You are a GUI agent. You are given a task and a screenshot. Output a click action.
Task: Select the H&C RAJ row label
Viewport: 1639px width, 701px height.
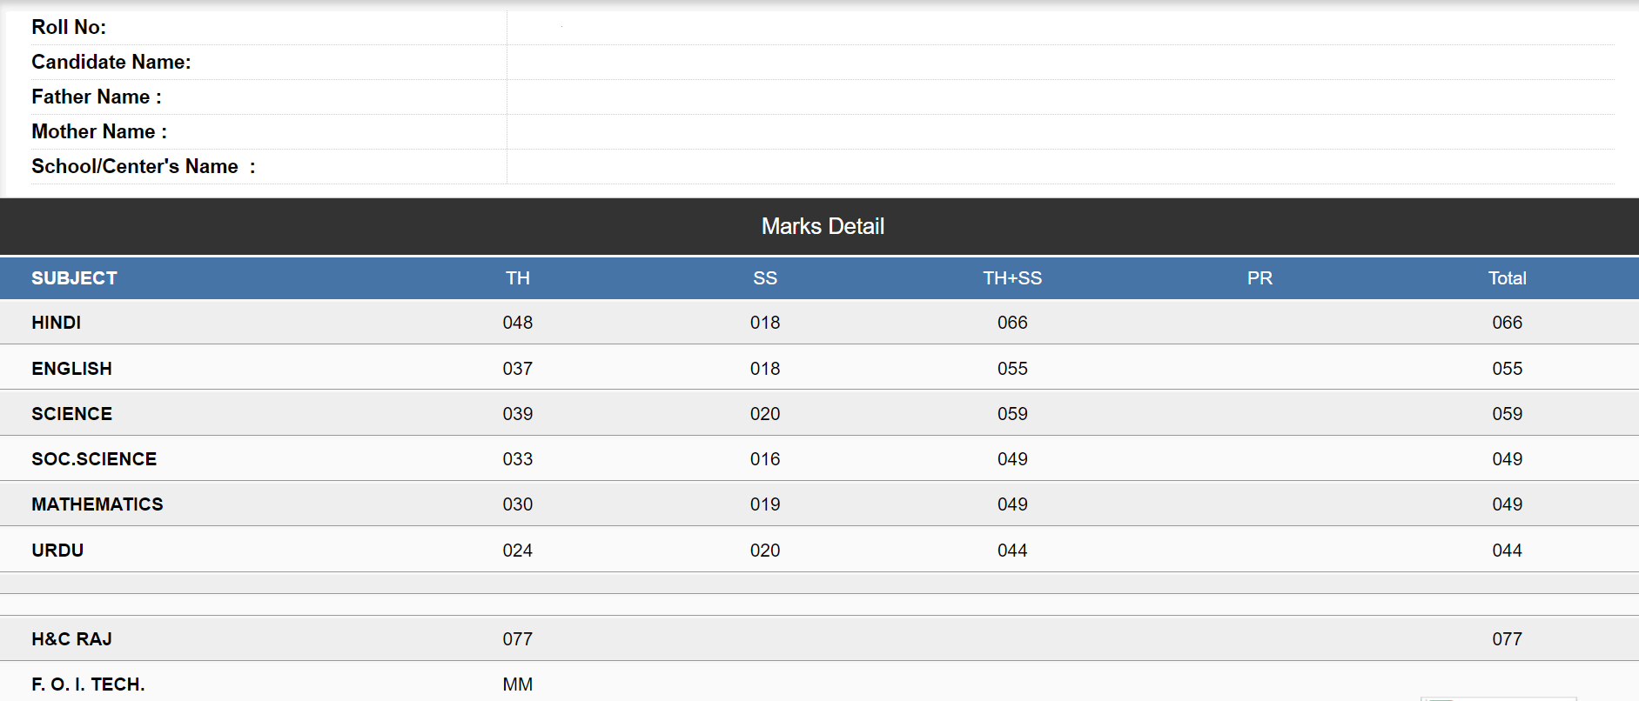pos(71,639)
